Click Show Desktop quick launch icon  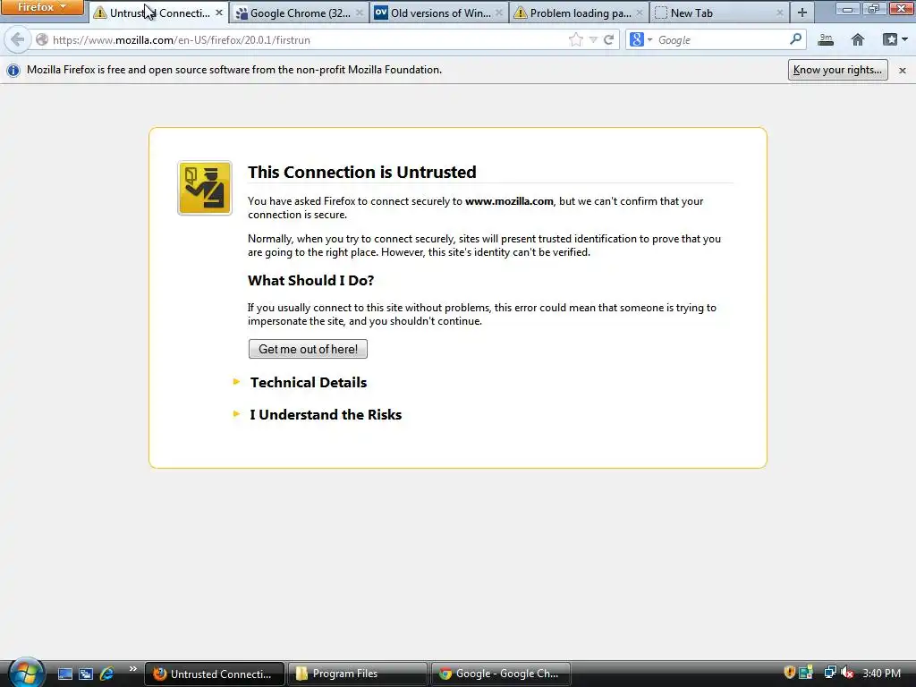pyautogui.click(x=64, y=674)
